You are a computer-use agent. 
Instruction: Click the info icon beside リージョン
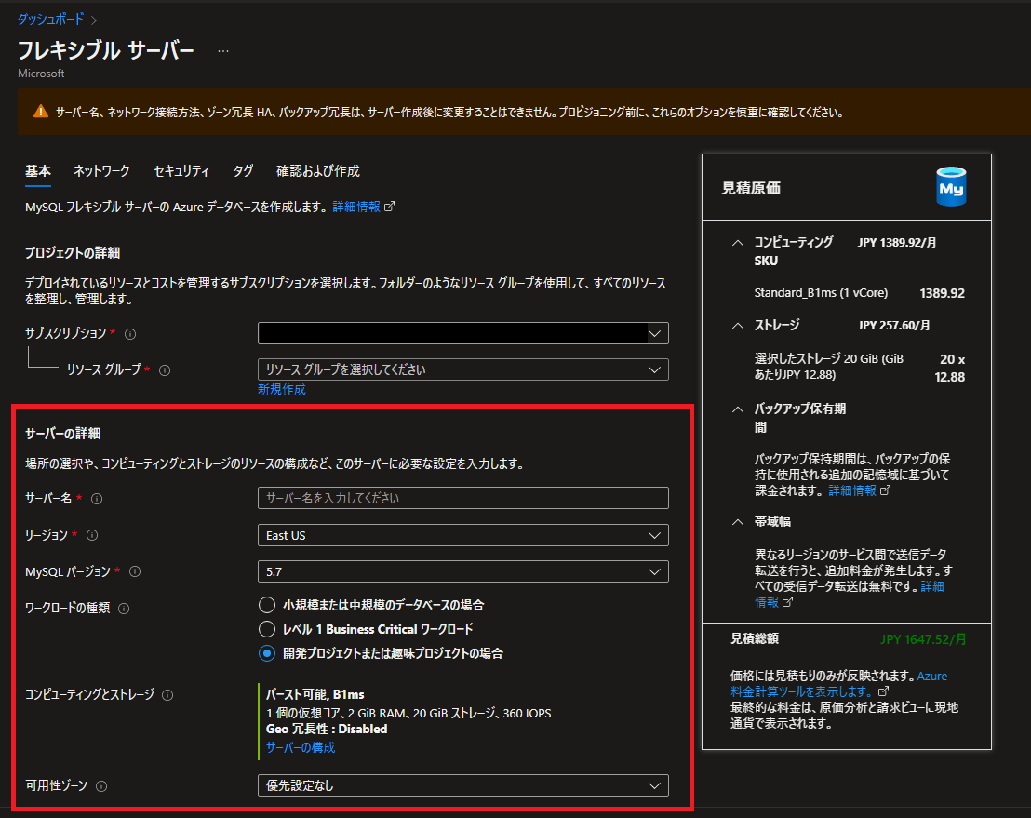tap(92, 535)
